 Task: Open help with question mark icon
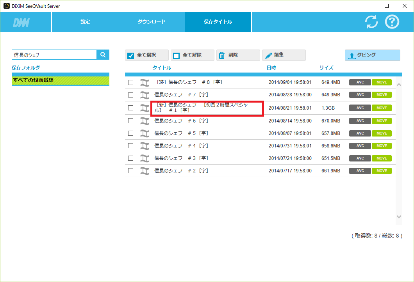point(392,22)
